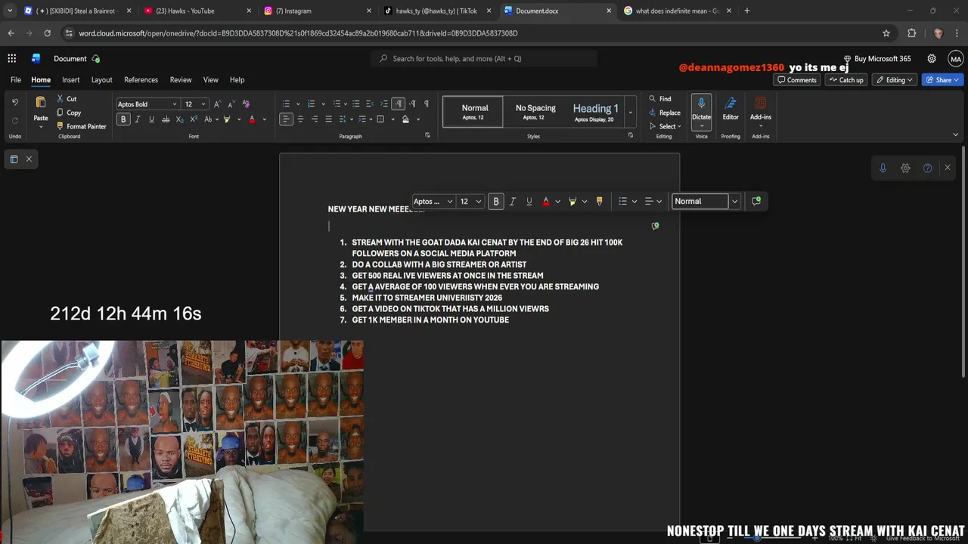Click the Copy icon in Clipboard group
968x544 pixels.
(60, 113)
